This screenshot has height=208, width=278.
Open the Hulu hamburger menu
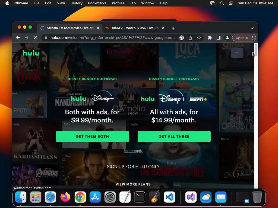pyautogui.click(x=237, y=53)
